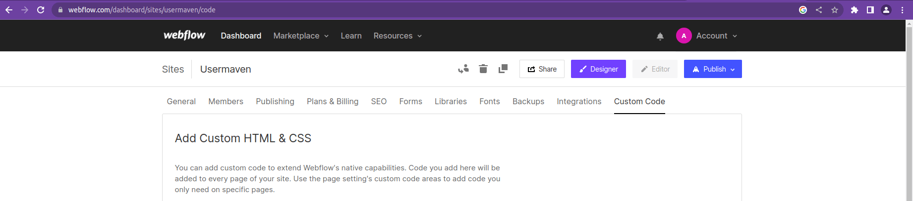Click the pink account avatar
This screenshot has height=201, width=913.
click(x=684, y=36)
